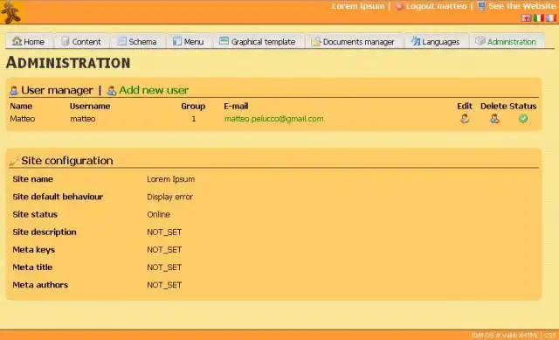Click the username cell matteo
Image resolution: width=559 pixels, height=340 pixels.
click(x=83, y=119)
